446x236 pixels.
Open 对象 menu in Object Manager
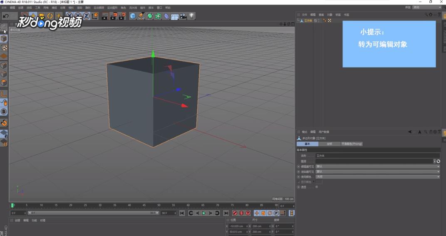point(330,15)
